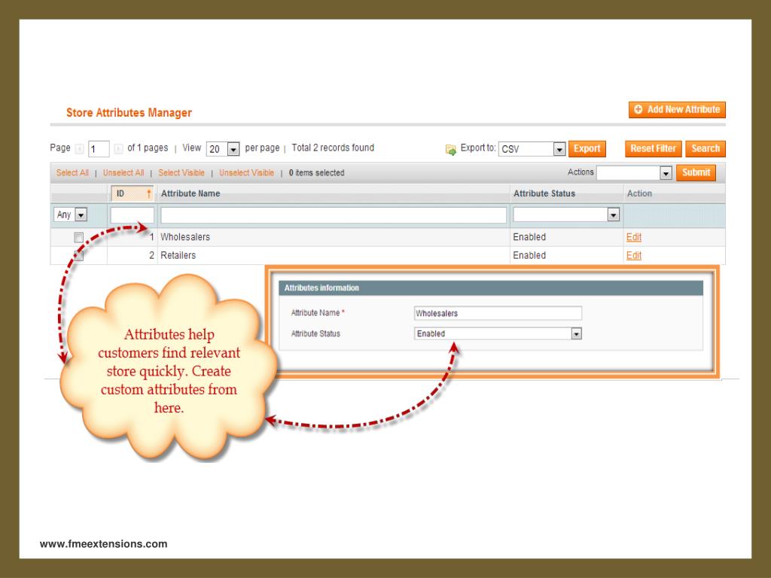Tick the checkbox for Retailers row
The height and width of the screenshot is (578, 771).
78,256
